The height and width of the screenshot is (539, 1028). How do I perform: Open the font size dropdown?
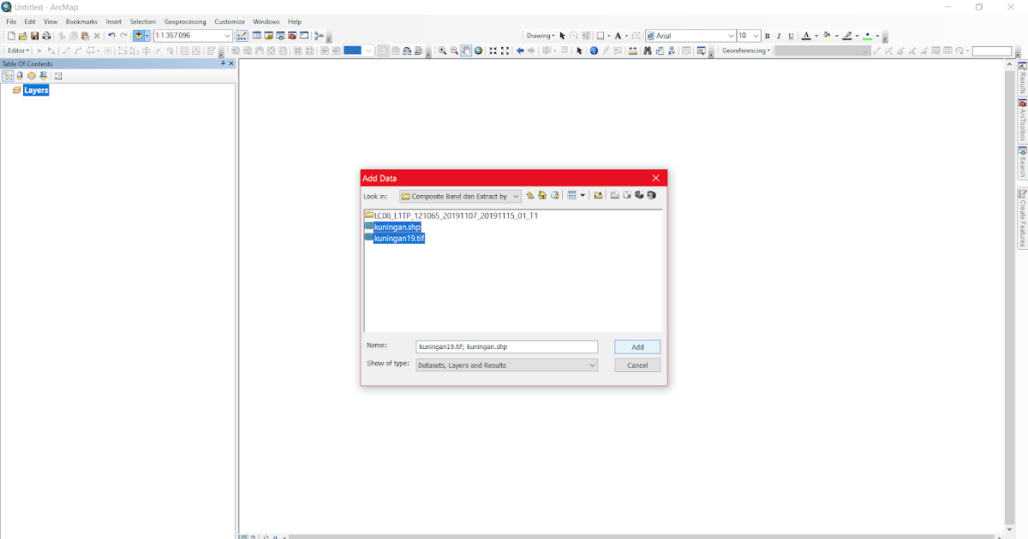point(756,36)
